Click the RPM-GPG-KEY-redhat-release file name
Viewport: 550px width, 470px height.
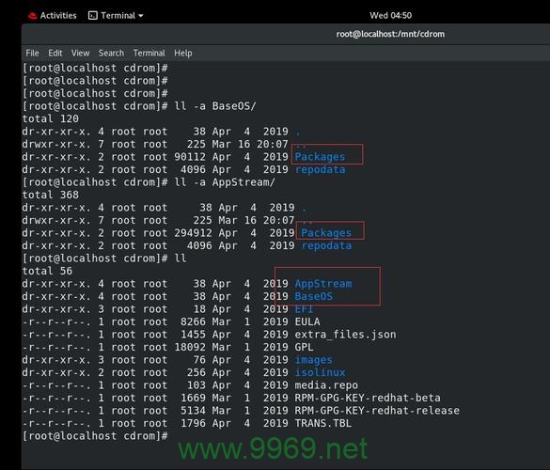point(377,411)
